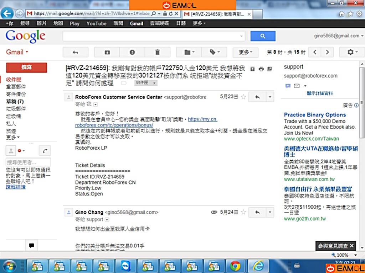The image size is (365, 273).
Task: Click the blue Google search button
Action: (263, 36)
